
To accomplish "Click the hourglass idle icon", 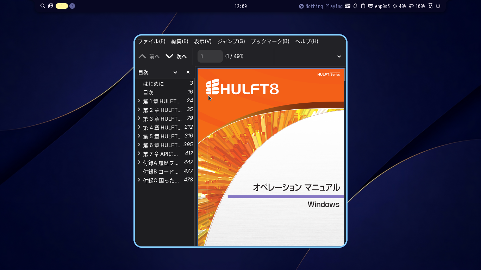I will [x=430, y=6].
